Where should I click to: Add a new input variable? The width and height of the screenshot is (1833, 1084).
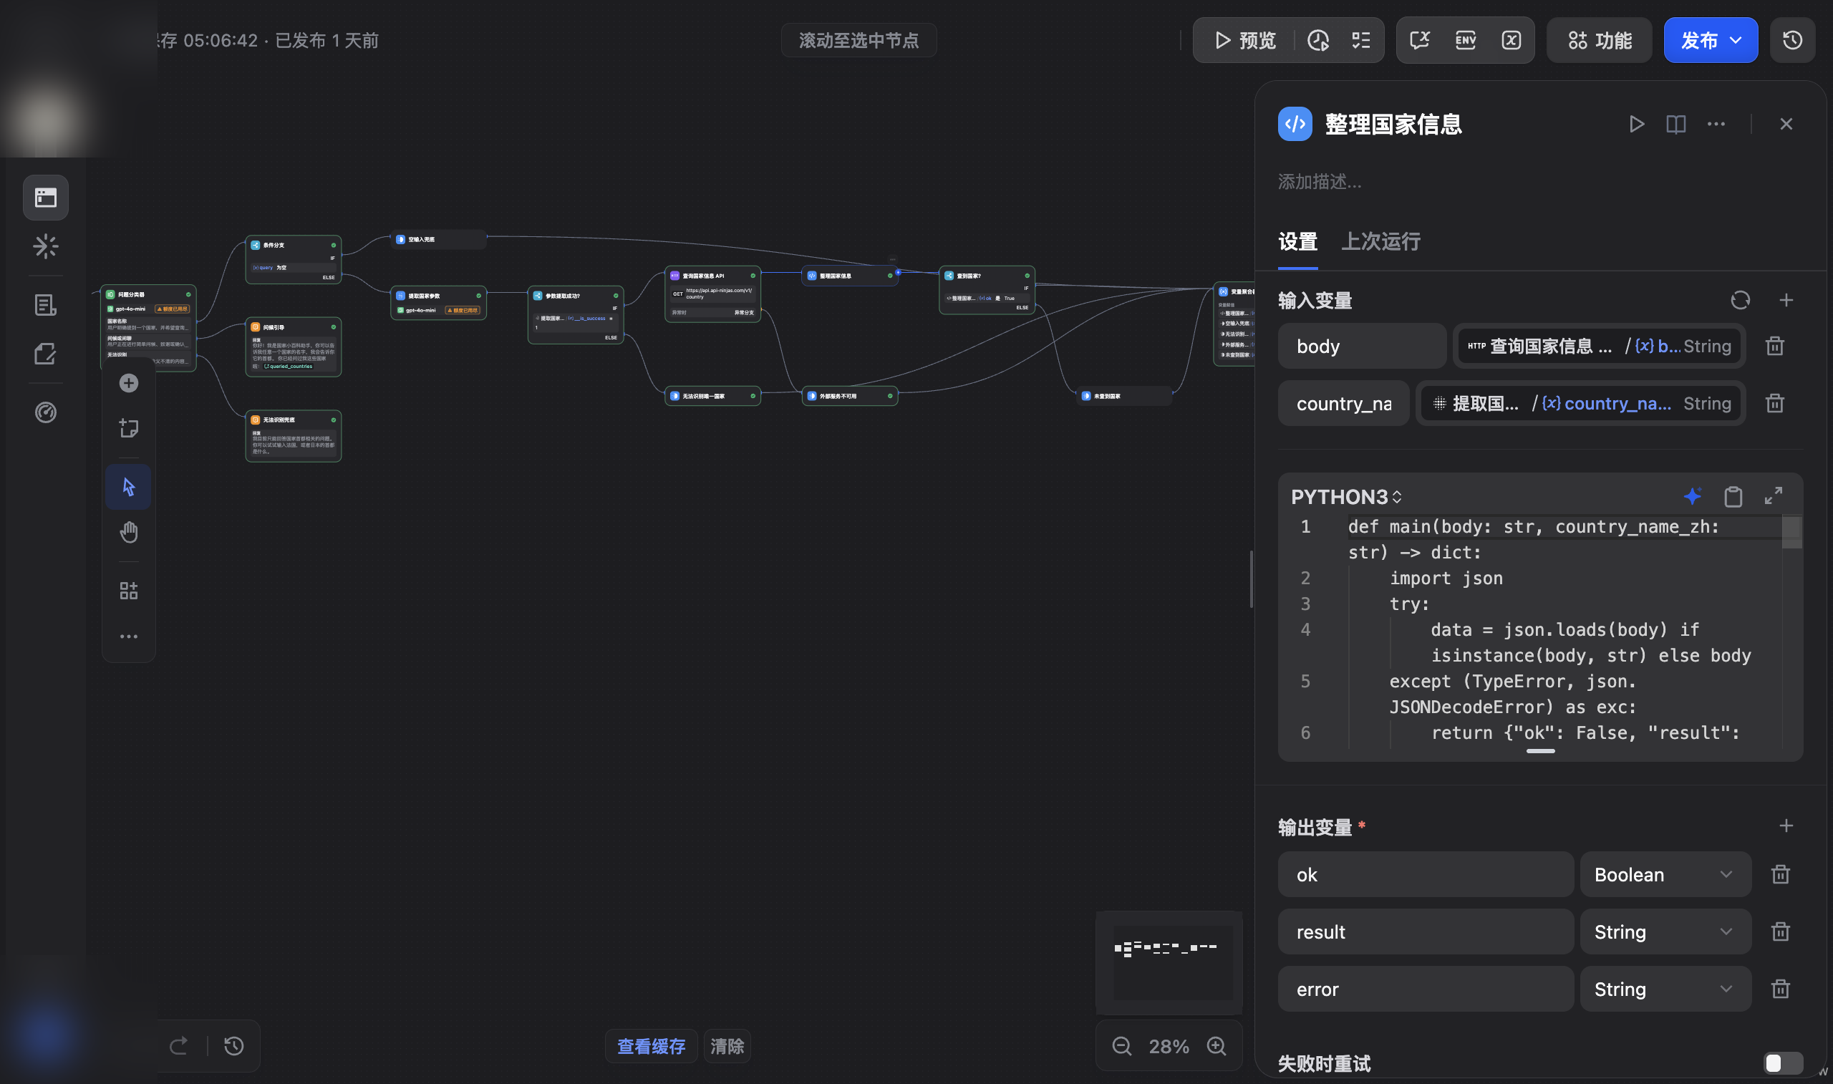[1786, 300]
